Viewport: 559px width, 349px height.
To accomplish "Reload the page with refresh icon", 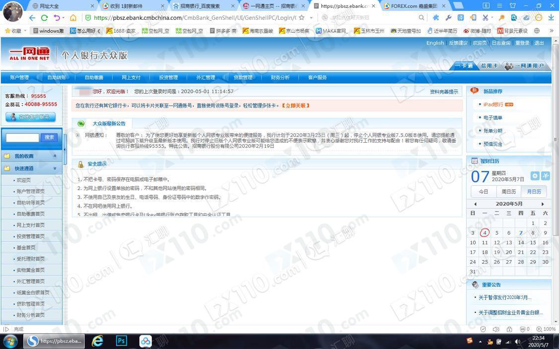I will [44, 18].
